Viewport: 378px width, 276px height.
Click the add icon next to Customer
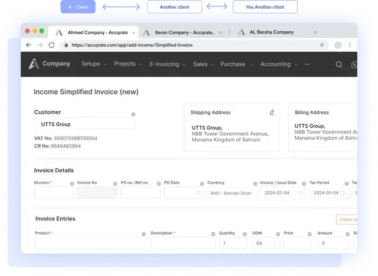click(x=133, y=114)
